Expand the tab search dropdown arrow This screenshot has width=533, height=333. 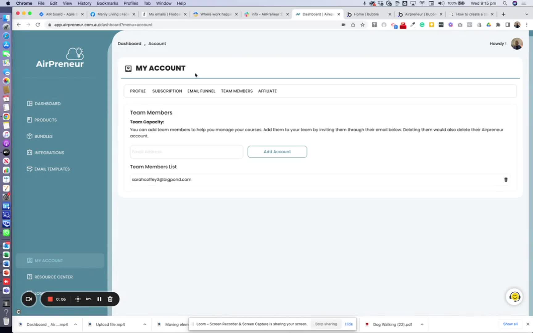click(x=527, y=14)
